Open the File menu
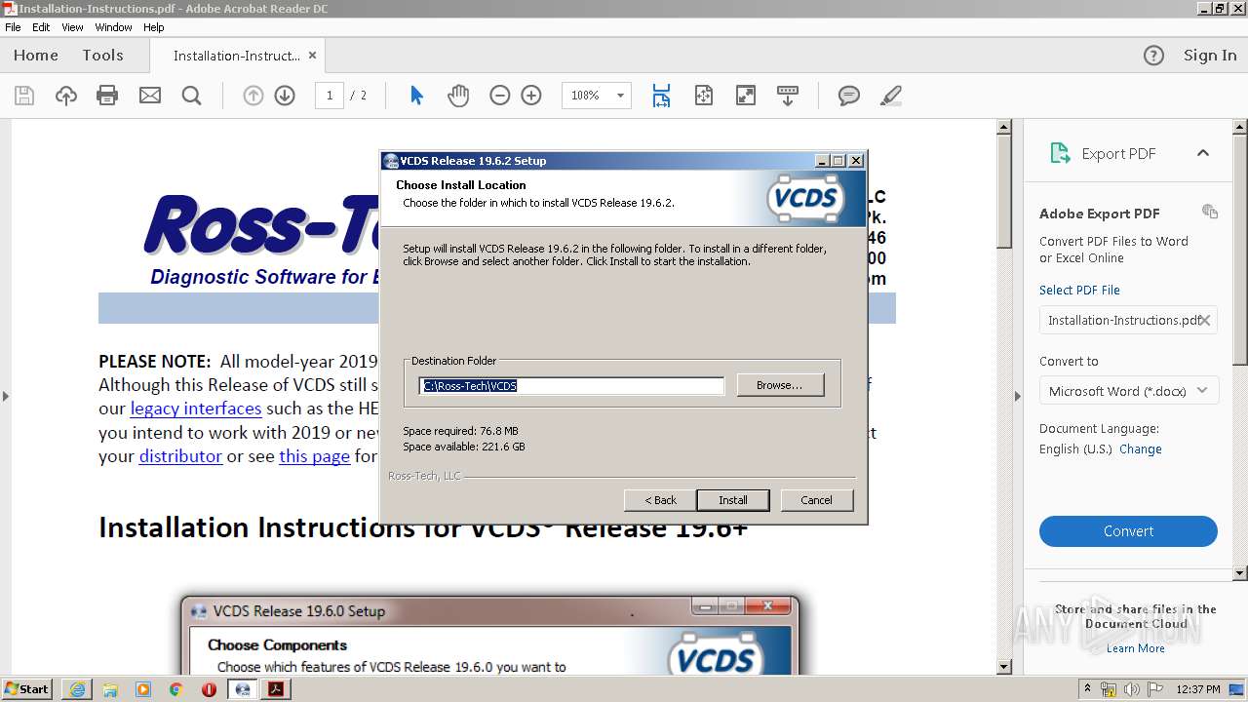1248x702 pixels. pos(13,27)
